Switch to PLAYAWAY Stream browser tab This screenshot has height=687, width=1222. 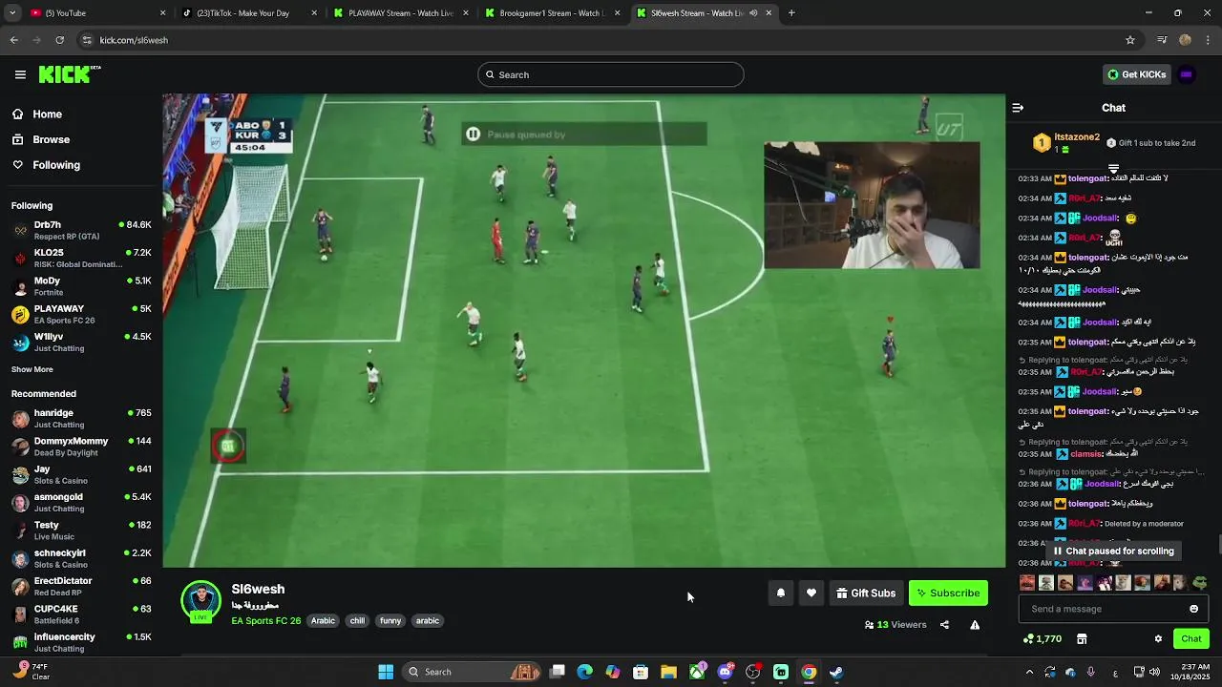click(399, 13)
